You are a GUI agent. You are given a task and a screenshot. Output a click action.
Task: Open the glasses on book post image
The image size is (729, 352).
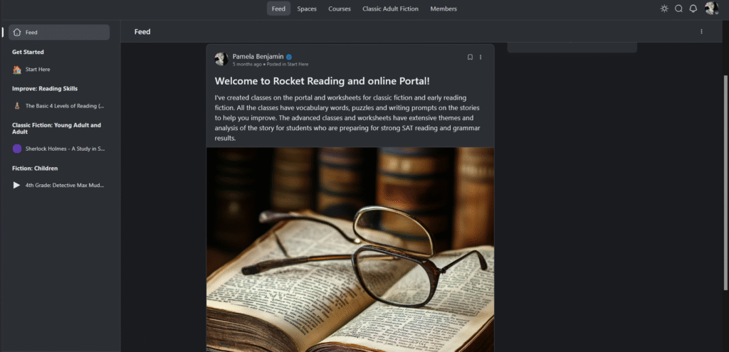pos(350,250)
